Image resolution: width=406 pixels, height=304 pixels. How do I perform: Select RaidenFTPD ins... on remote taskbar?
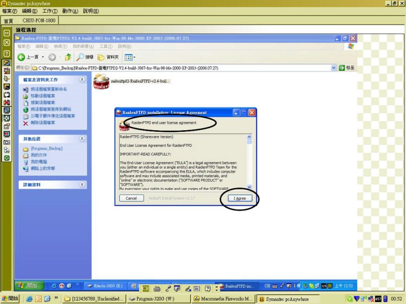(x=237, y=286)
